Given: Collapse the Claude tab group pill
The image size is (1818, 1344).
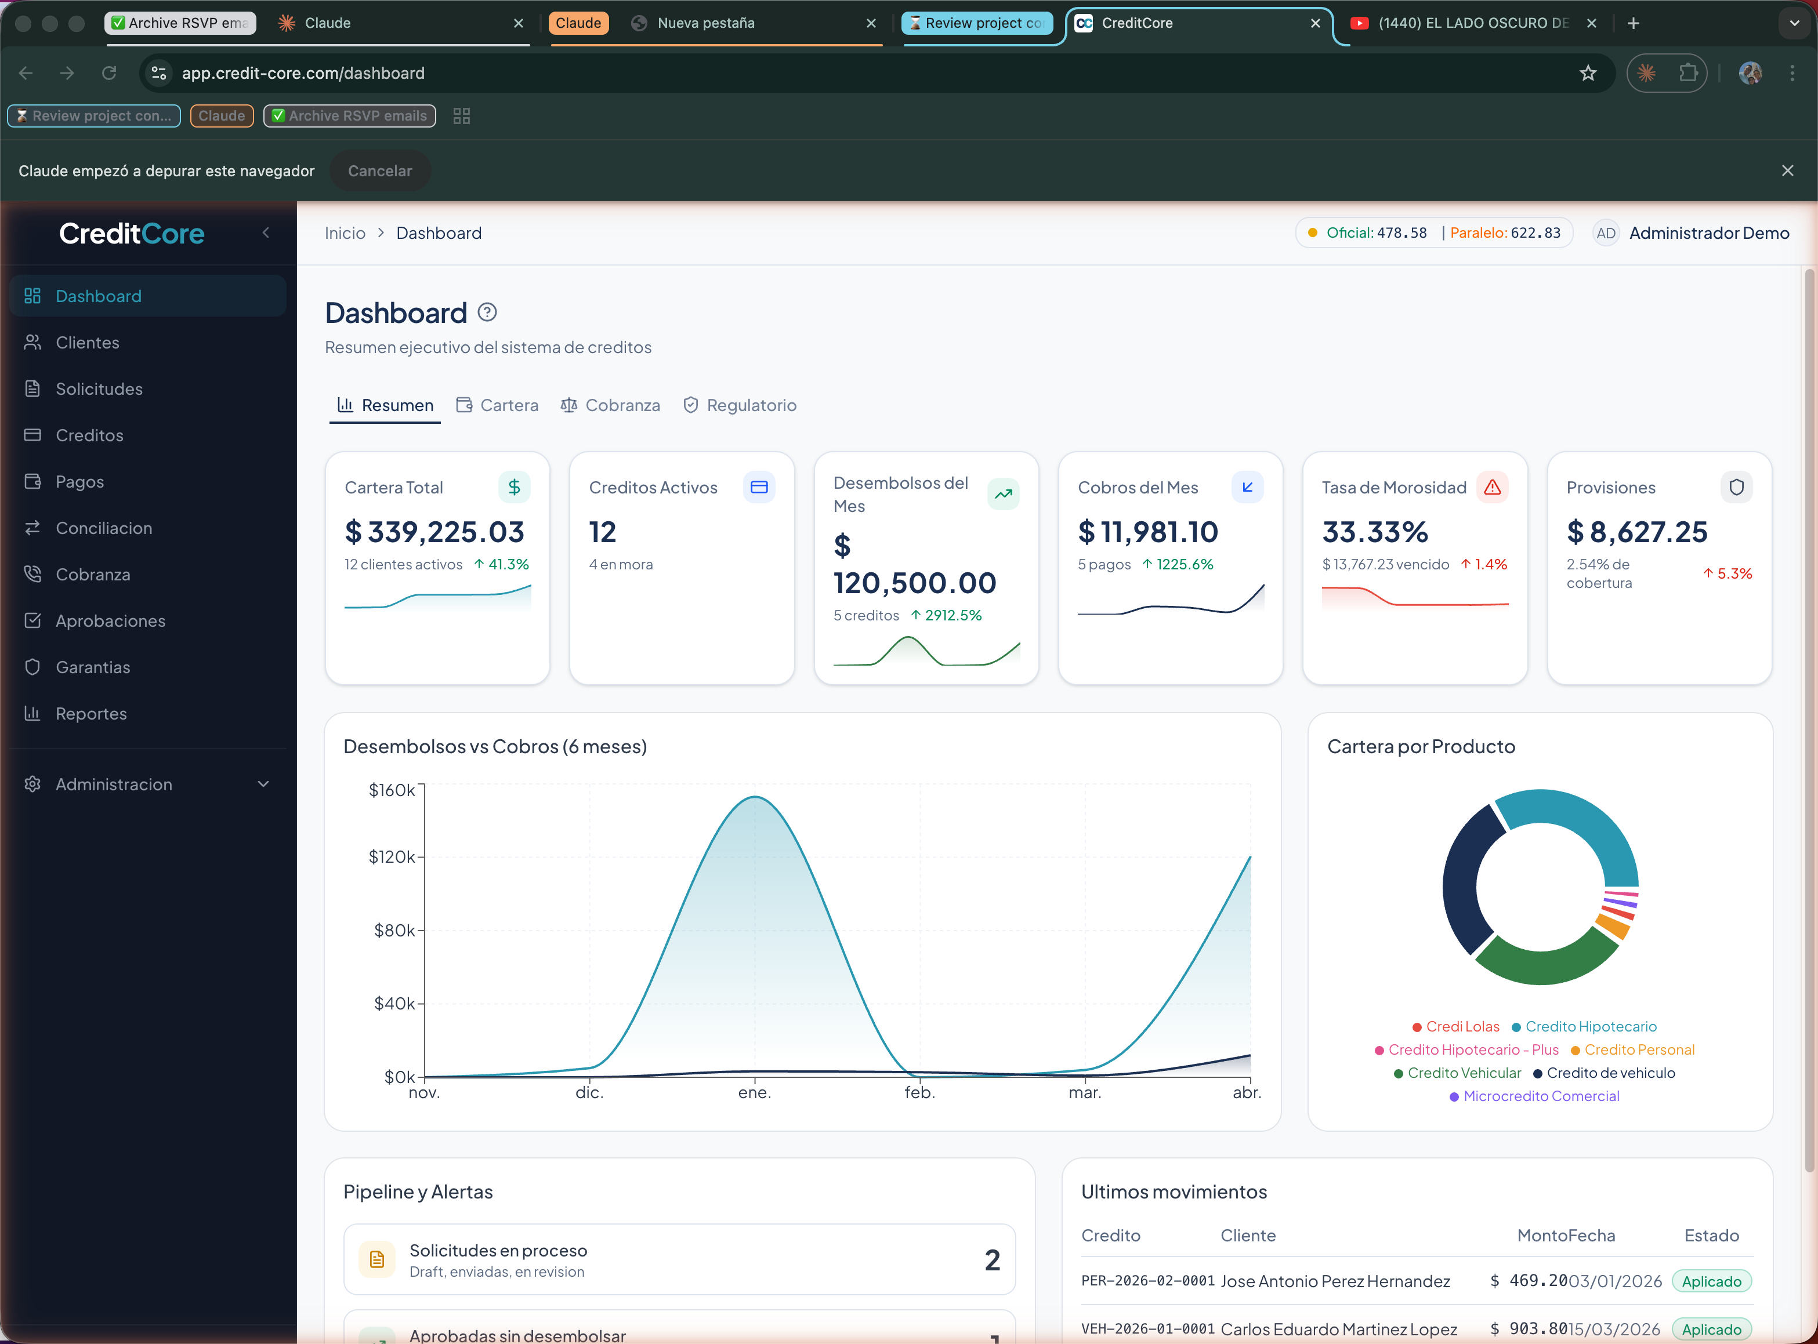Looking at the screenshot, I should 220,115.
